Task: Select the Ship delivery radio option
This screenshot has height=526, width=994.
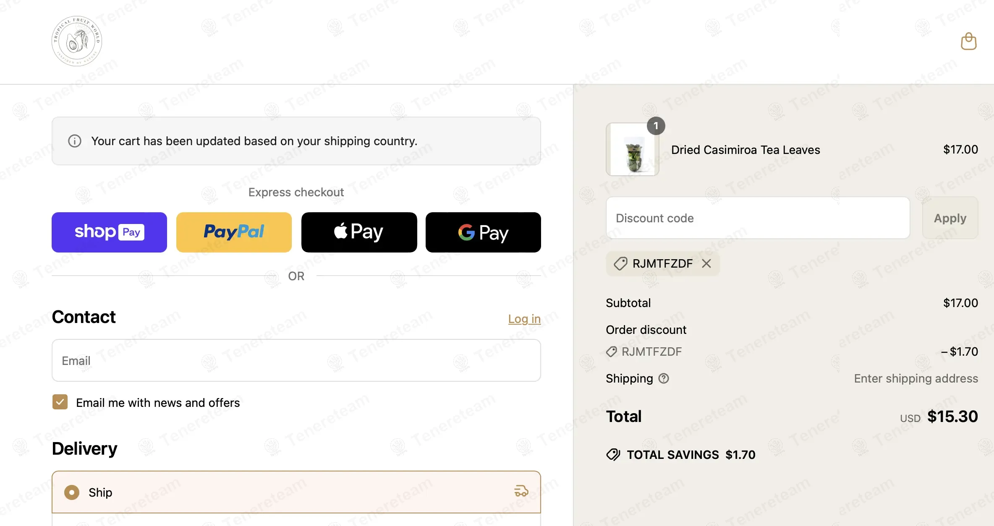Action: [x=72, y=492]
